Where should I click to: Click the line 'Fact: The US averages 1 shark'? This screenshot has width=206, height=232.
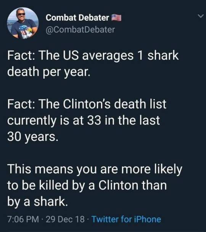point(93,55)
